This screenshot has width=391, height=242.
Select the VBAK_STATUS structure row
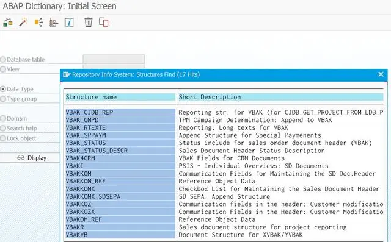pos(120,143)
